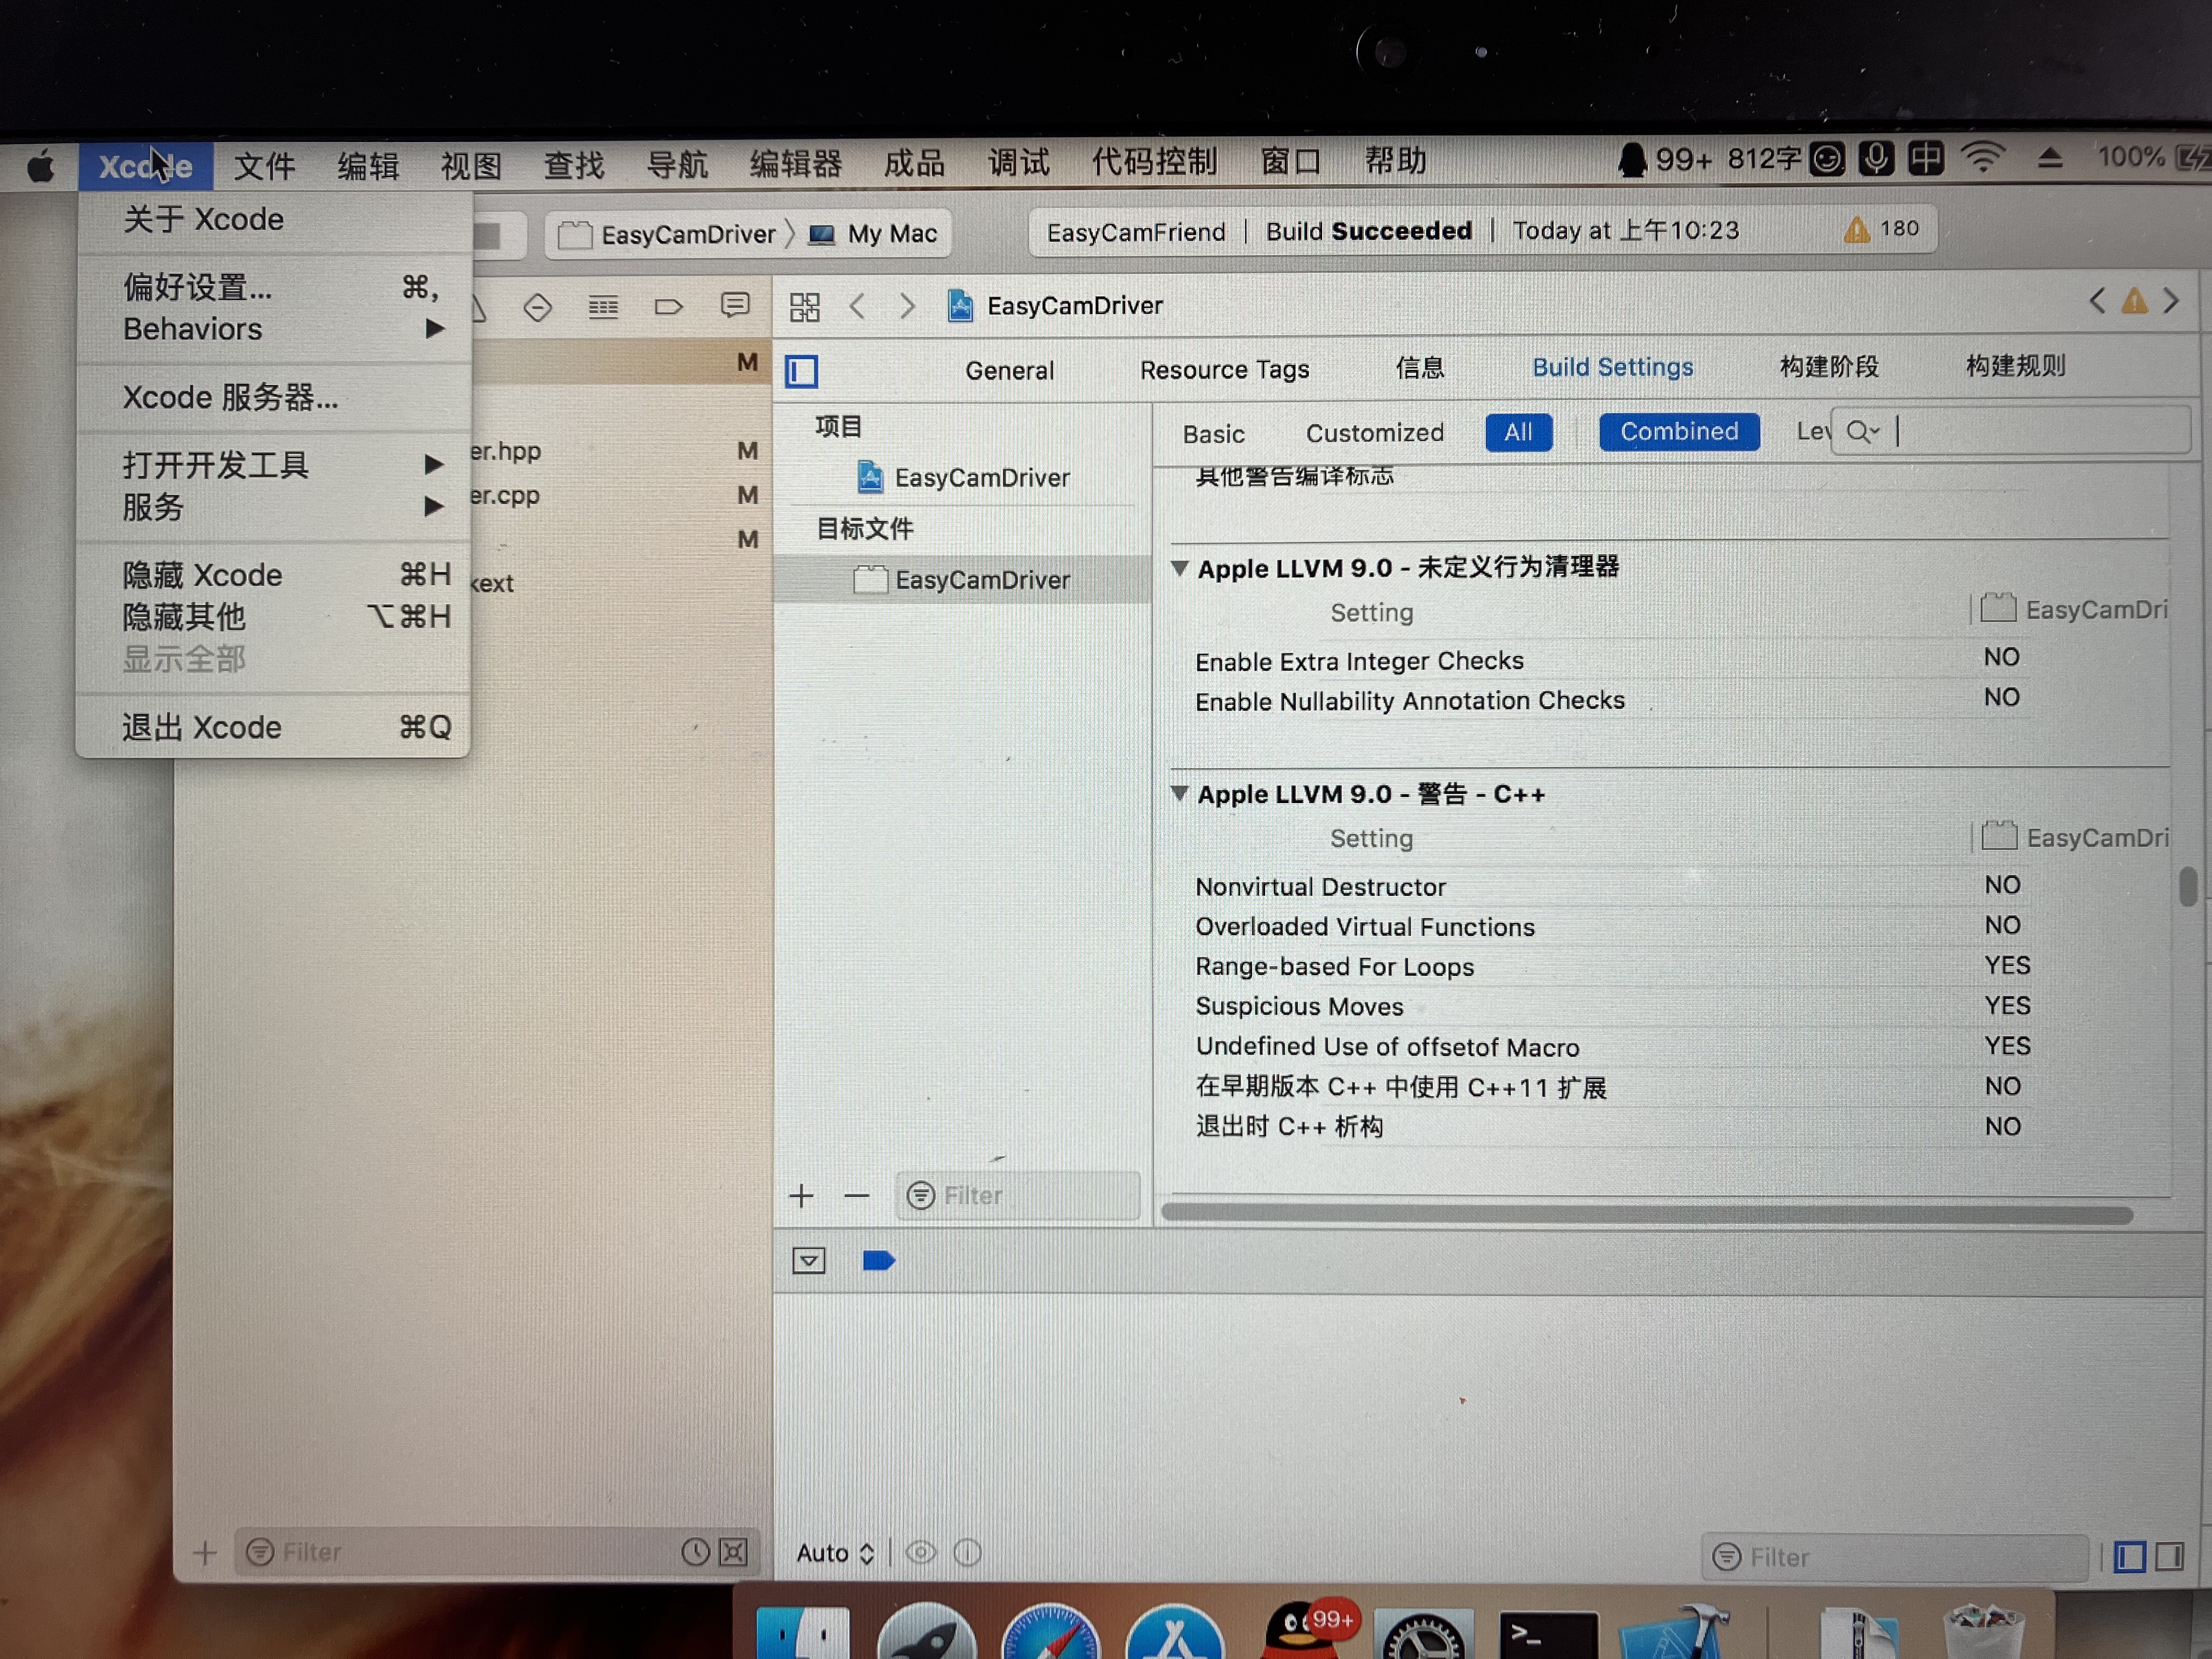Open 偏好设置 from Xcode menu
The height and width of the screenshot is (1659, 2212).
coord(275,287)
